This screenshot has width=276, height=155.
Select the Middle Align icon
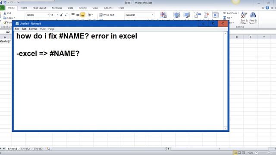(x=78, y=15)
